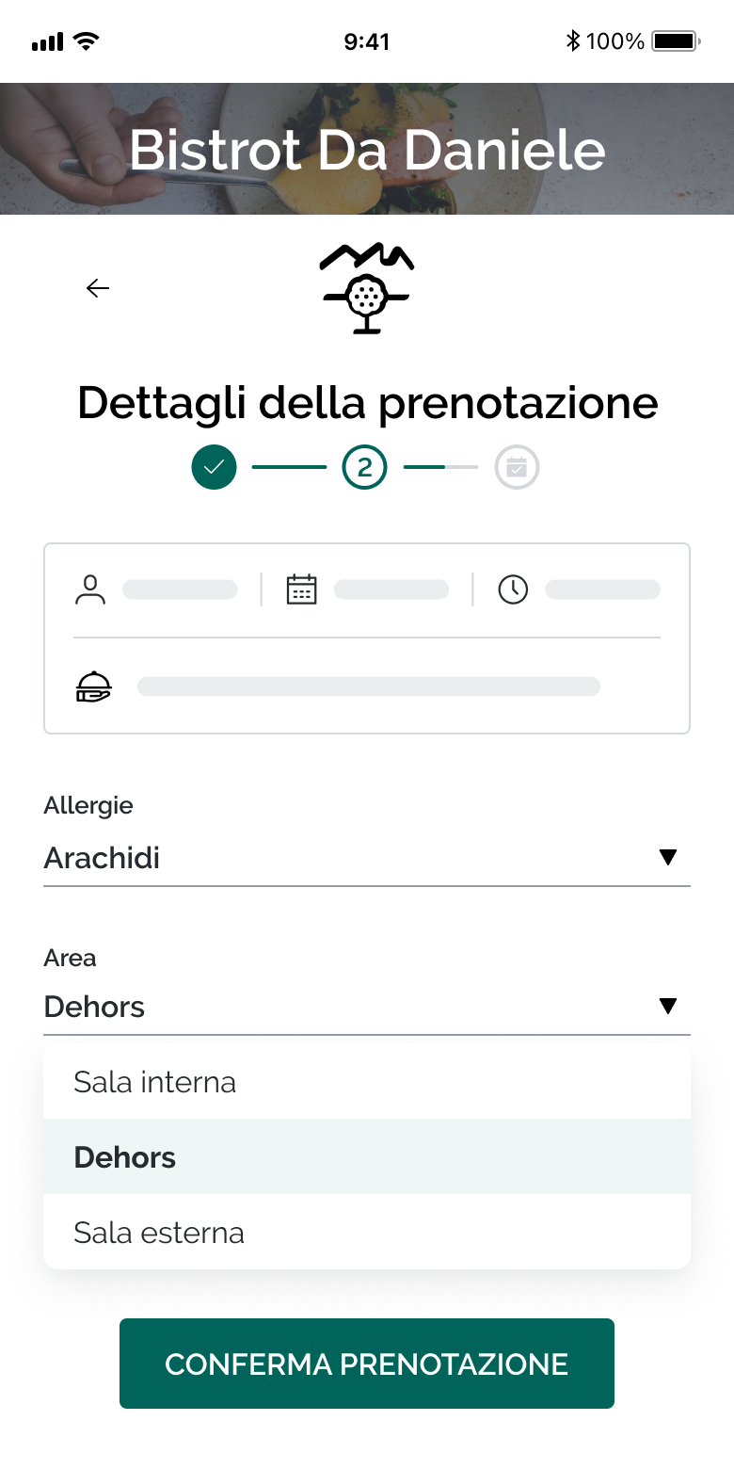Tap the guests person icon

tap(90, 590)
